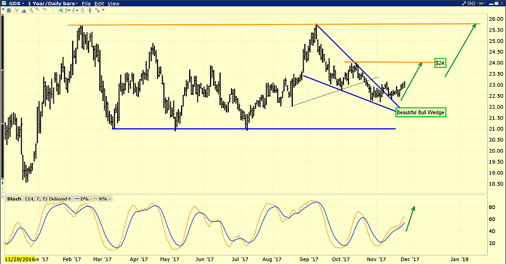Expand the toolbar overflow arrow

(x=103, y=10)
